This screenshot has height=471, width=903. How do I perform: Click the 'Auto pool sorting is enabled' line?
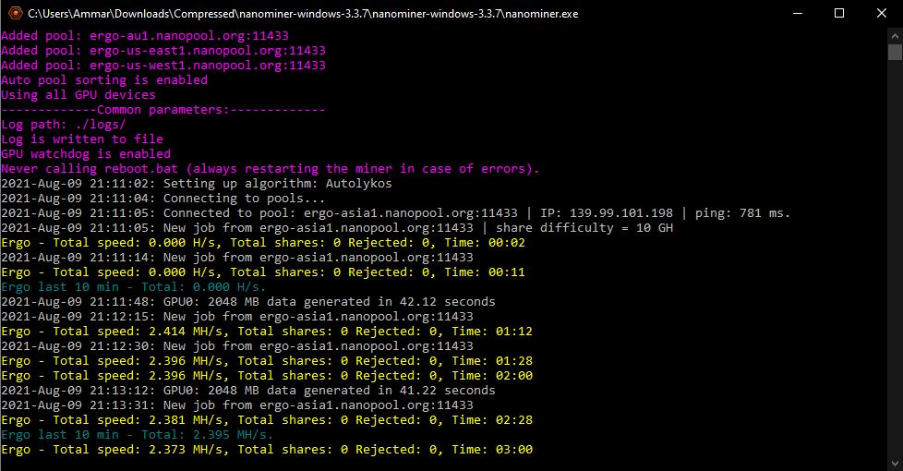tap(104, 80)
